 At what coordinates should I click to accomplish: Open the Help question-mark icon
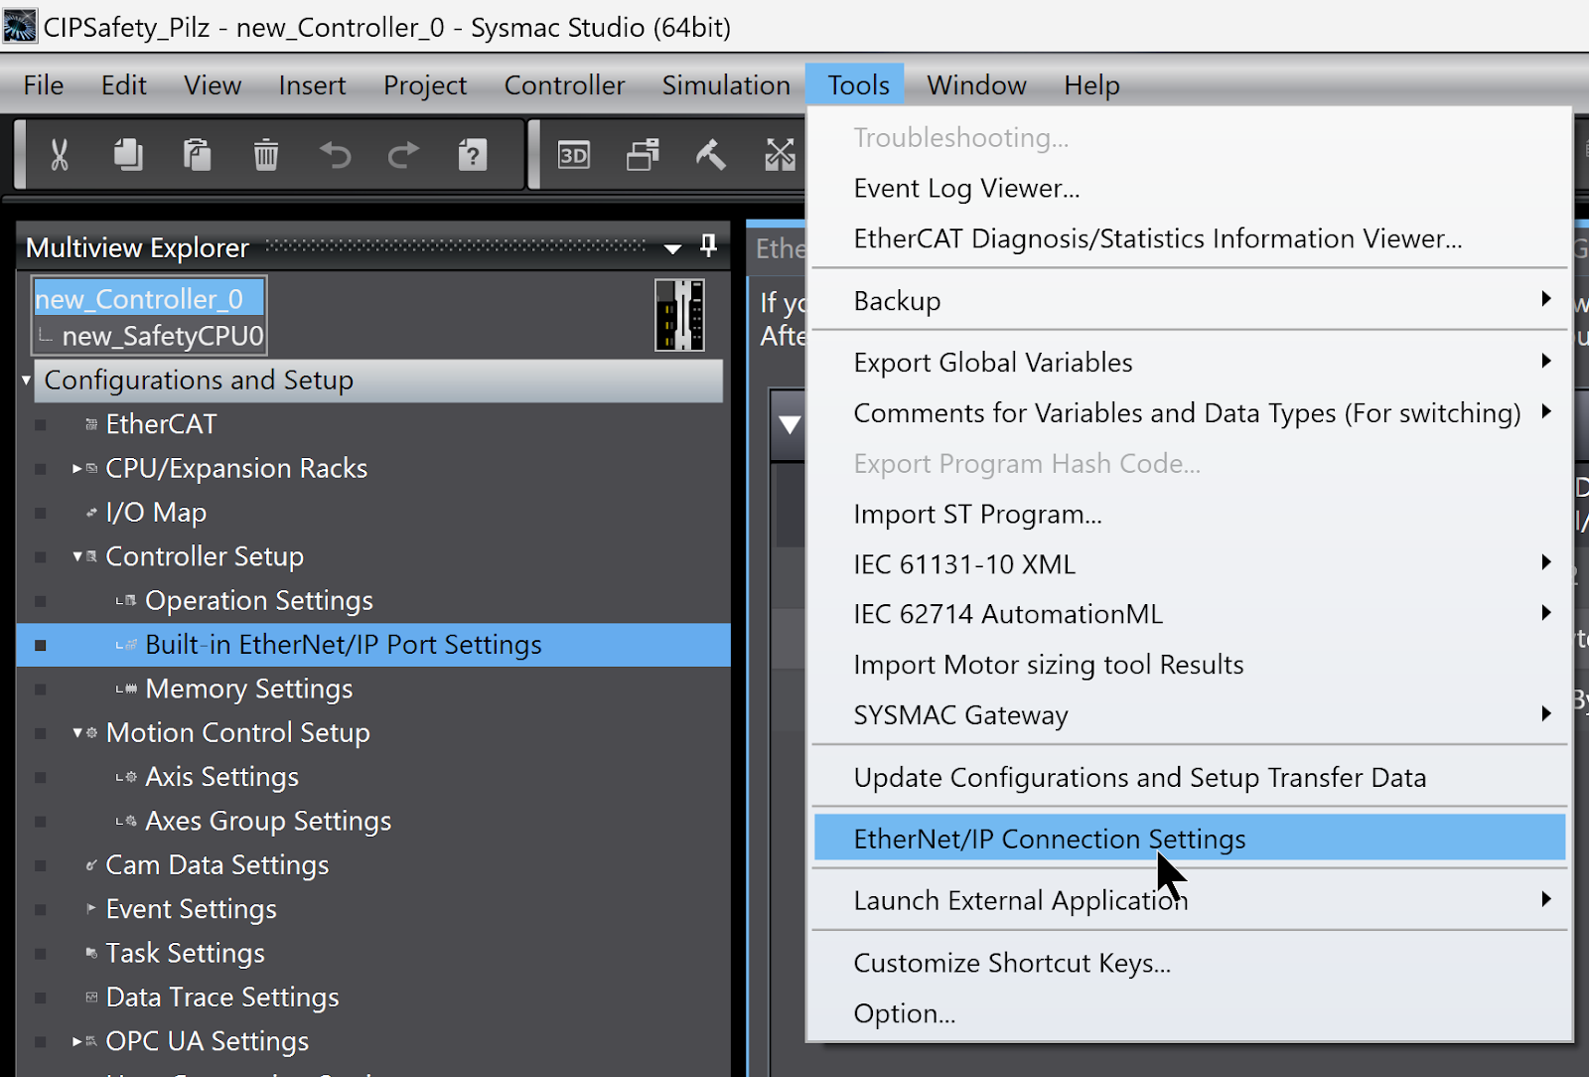(473, 155)
